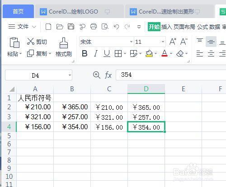The image size is (226, 187).
Task: Click the zoom magnifier beside fx
Action: click(x=96, y=75)
